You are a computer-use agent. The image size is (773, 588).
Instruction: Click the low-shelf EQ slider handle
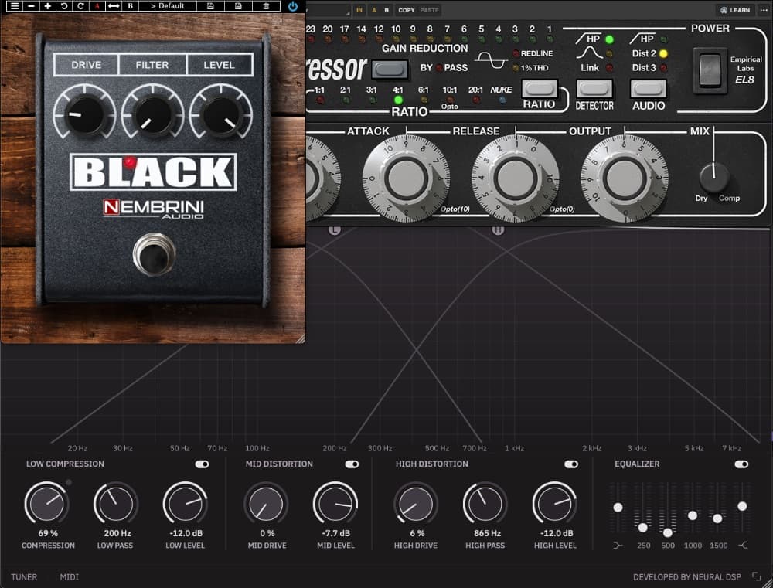(618, 507)
